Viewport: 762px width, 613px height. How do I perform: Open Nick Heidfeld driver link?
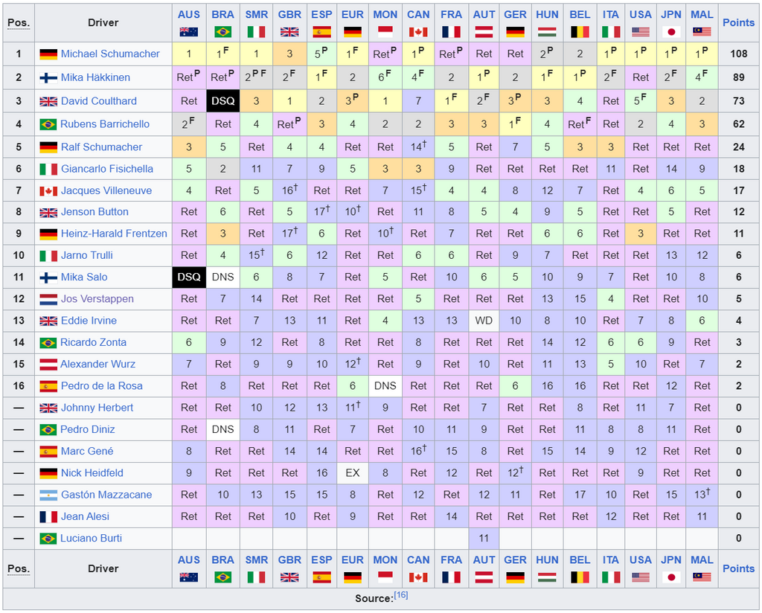coord(92,473)
